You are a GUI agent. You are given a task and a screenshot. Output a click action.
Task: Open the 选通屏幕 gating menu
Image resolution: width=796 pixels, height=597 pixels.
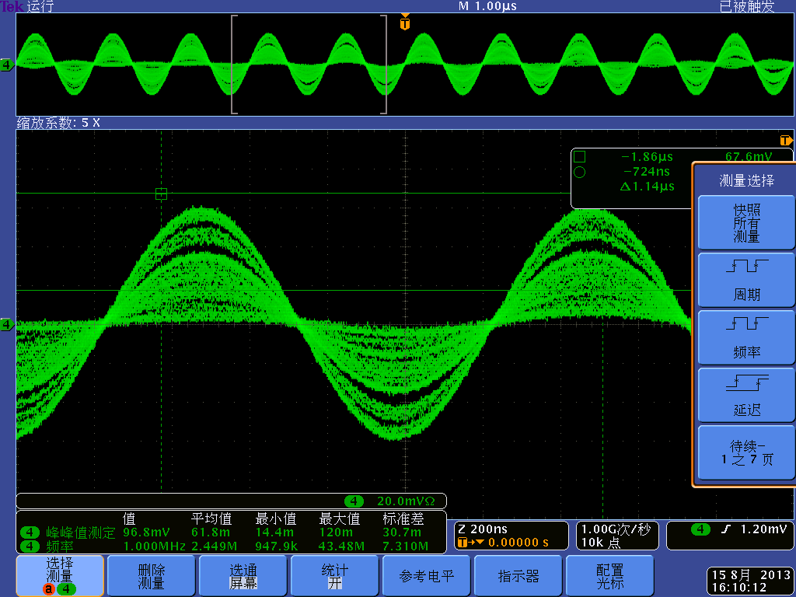click(243, 576)
